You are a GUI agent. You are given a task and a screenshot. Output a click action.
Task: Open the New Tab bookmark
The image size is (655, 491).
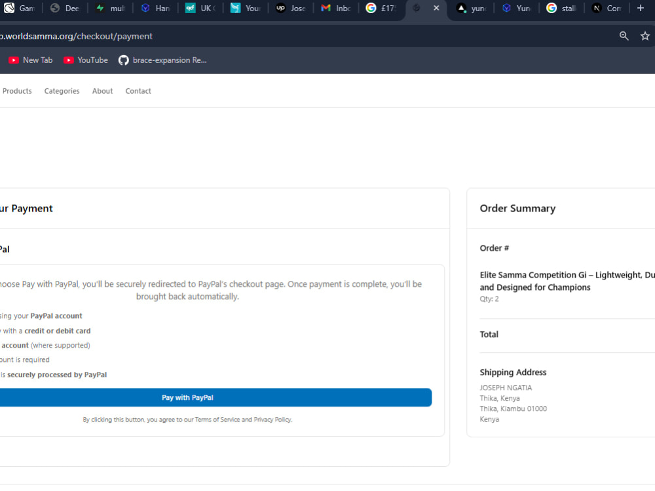(31, 60)
